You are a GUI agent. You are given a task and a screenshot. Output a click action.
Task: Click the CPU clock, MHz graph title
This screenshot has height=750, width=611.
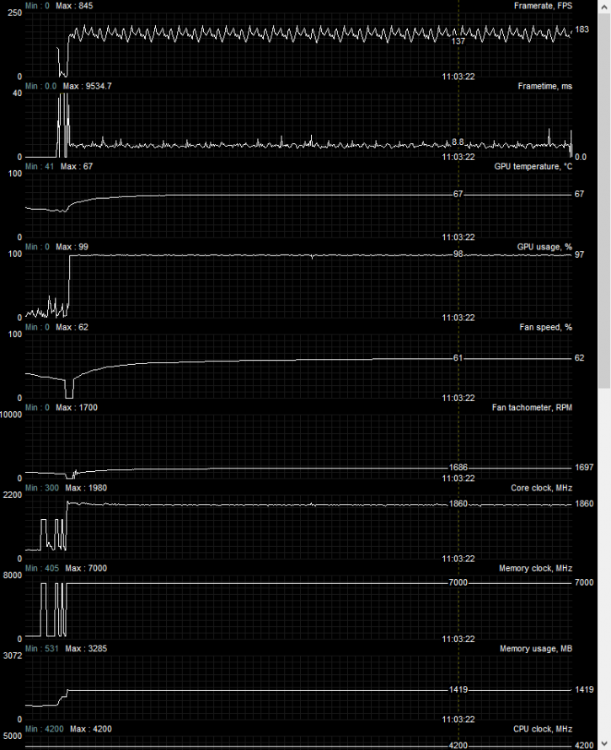[x=543, y=729]
